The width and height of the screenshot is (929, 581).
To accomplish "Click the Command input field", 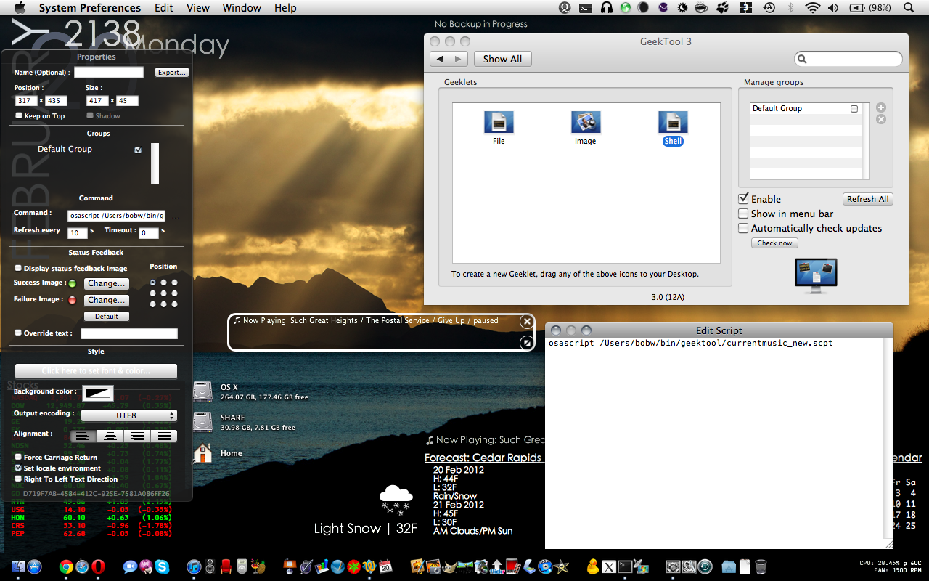I will [116, 216].
